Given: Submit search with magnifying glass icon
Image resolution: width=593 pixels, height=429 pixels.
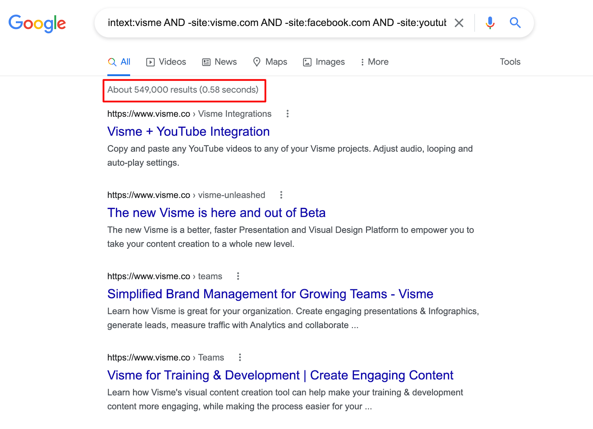Looking at the screenshot, I should pos(515,23).
